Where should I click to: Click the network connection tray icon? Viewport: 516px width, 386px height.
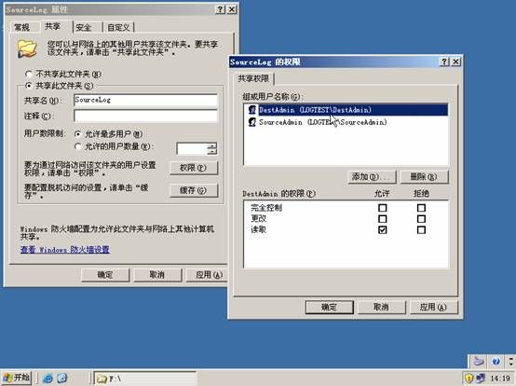tap(481, 379)
